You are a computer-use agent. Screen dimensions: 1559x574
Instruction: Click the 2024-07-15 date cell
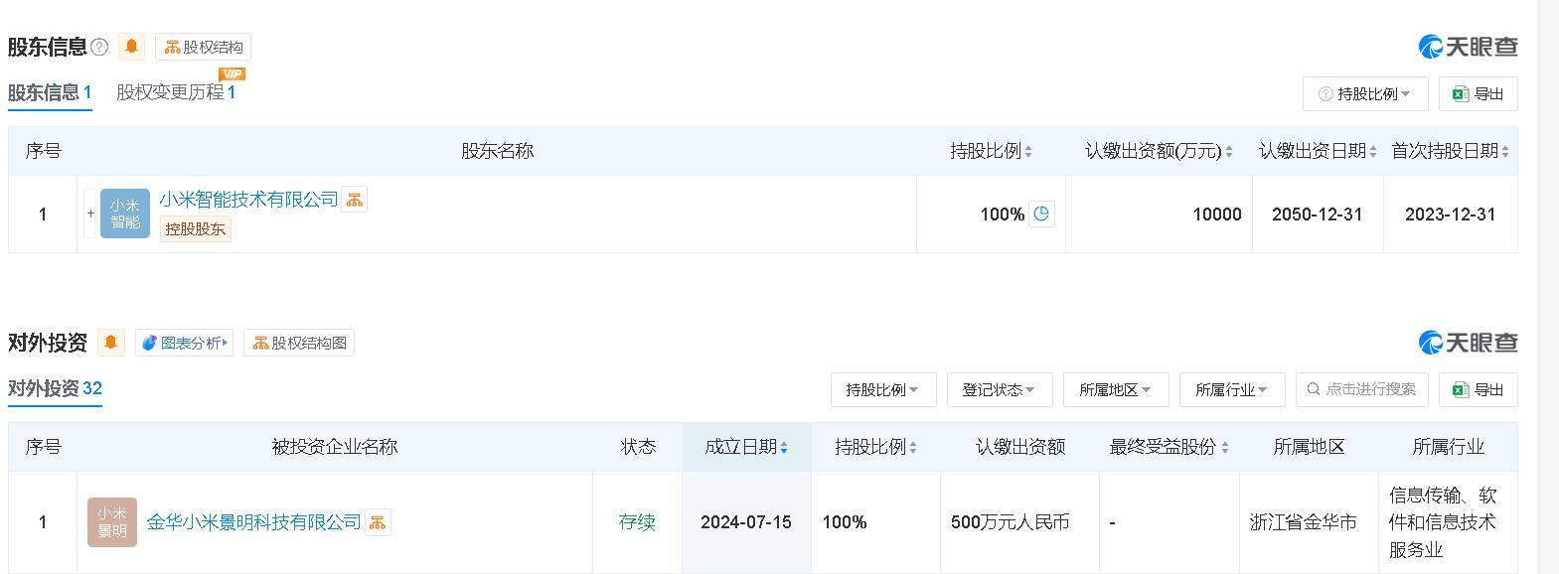click(x=746, y=521)
